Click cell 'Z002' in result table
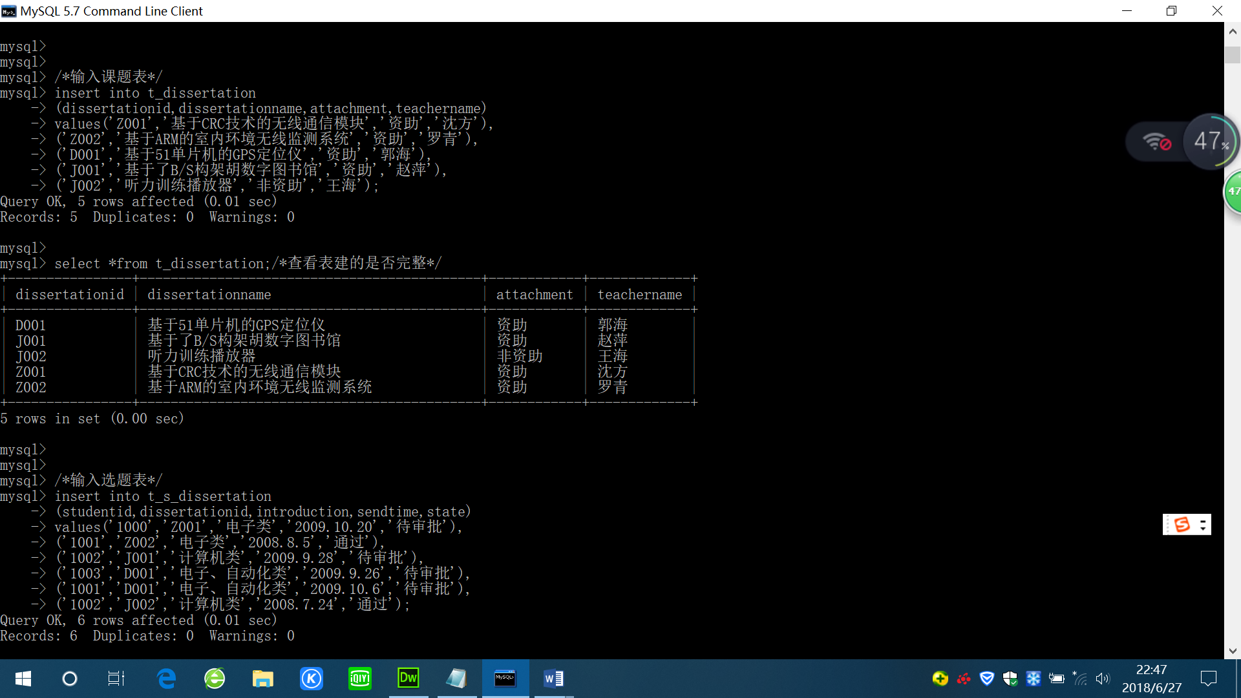1241x698 pixels. pos(31,388)
